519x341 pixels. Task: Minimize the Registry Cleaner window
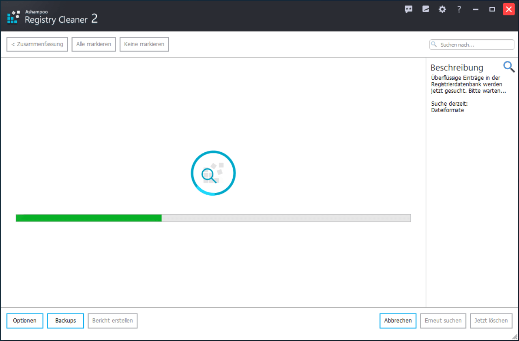click(x=476, y=9)
